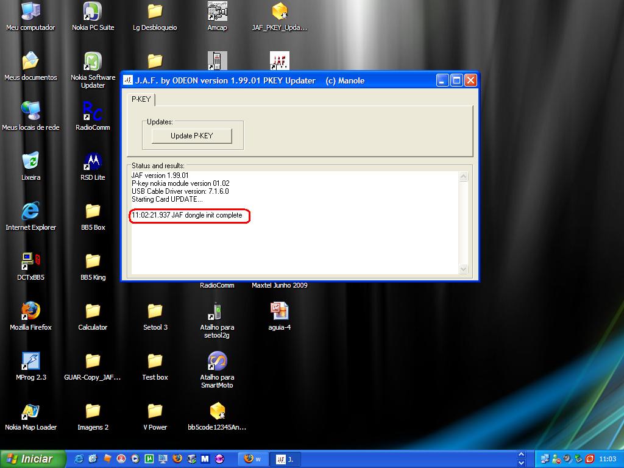Click the status log scroll-up arrow

point(463,176)
